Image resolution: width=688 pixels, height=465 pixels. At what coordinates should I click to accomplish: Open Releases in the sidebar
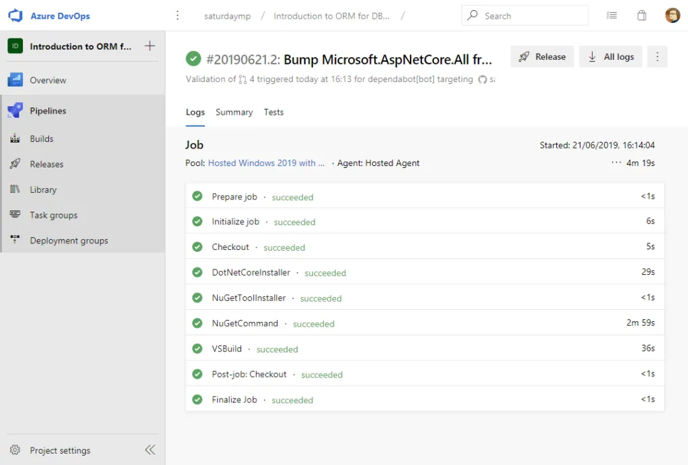[x=83, y=164]
